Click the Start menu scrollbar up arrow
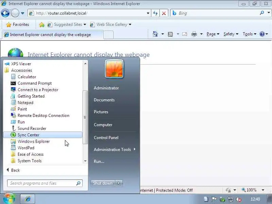272x204 pixels. [x=85, y=64]
